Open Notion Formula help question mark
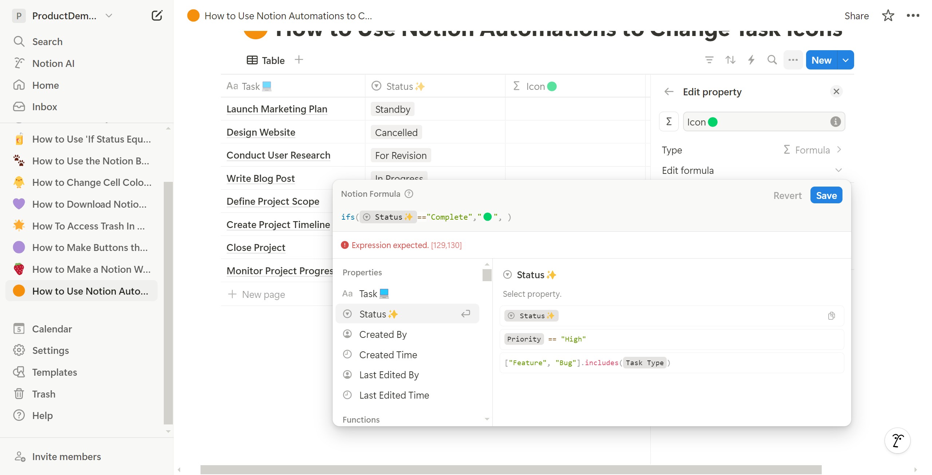The width and height of the screenshot is (932, 475). tap(409, 194)
